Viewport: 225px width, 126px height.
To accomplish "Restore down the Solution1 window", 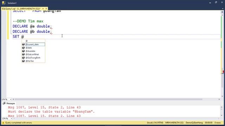I will coord(216,2).
